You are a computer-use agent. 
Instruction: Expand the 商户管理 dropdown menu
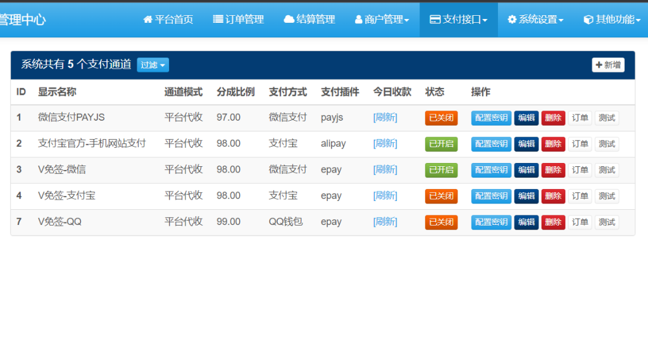[x=382, y=20]
